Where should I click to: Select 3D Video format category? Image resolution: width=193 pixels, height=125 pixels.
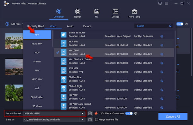click(37, 106)
